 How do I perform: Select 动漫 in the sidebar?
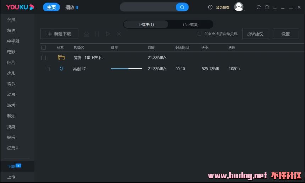tap(11, 94)
